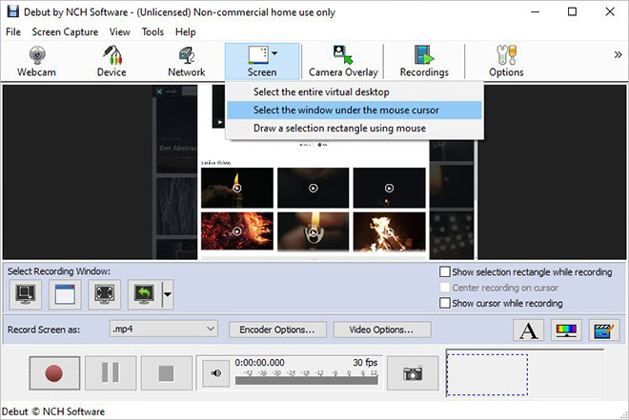Click the stop recording button
This screenshot has width=629, height=420.
tap(166, 373)
